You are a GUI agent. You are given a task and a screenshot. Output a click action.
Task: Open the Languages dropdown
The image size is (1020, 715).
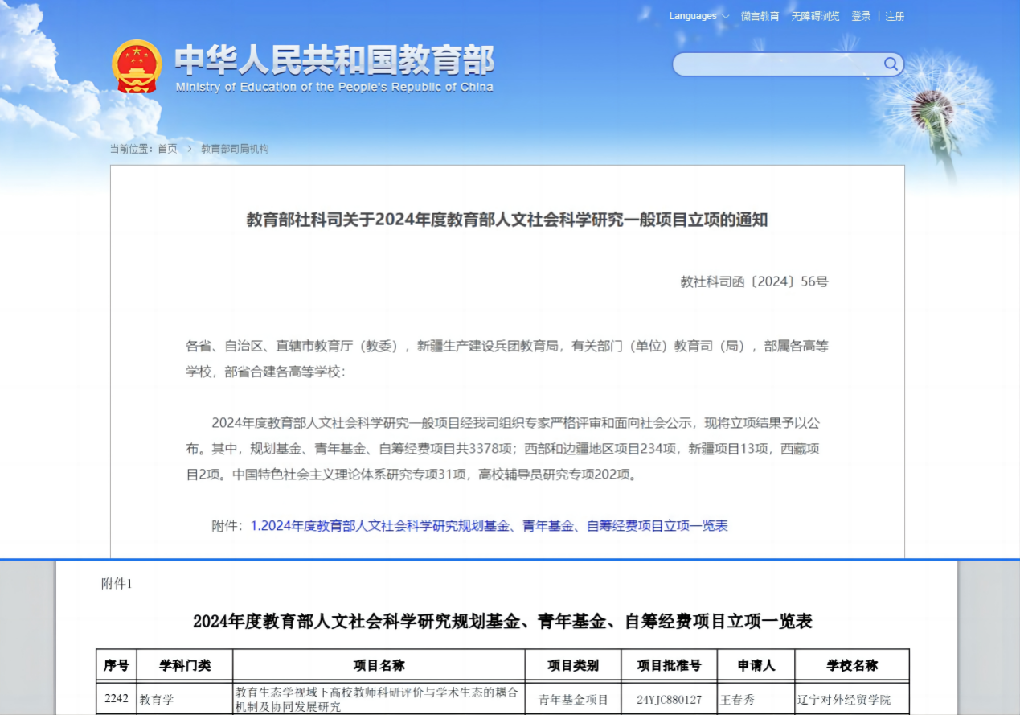coord(699,16)
